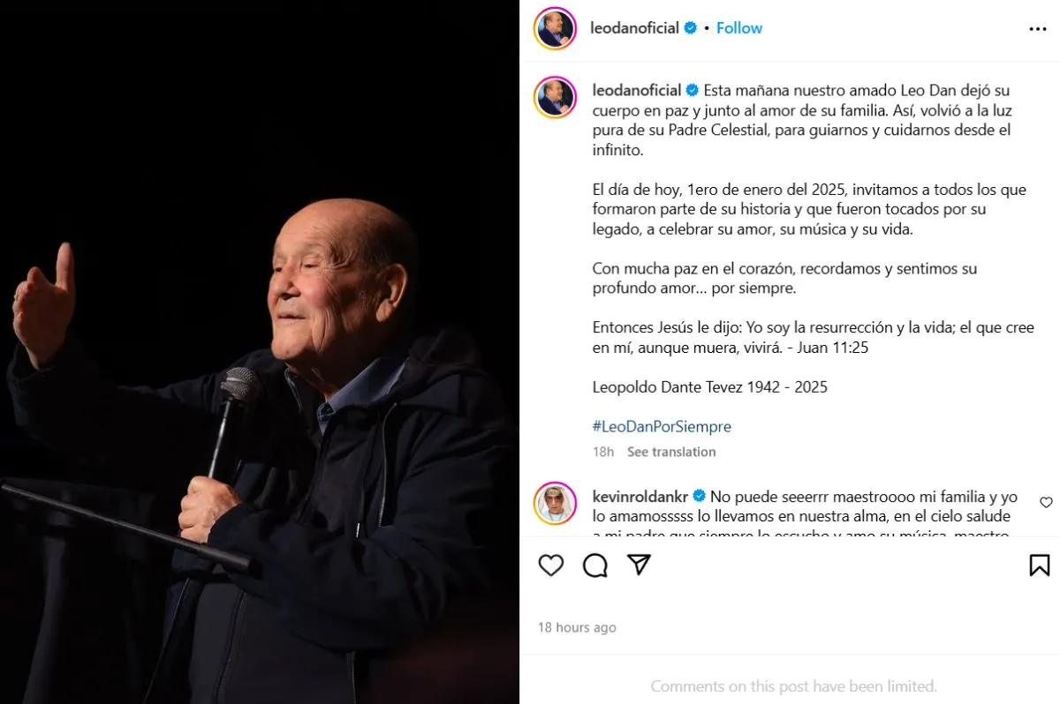Click the Follow link next to leodanoficial

739,28
